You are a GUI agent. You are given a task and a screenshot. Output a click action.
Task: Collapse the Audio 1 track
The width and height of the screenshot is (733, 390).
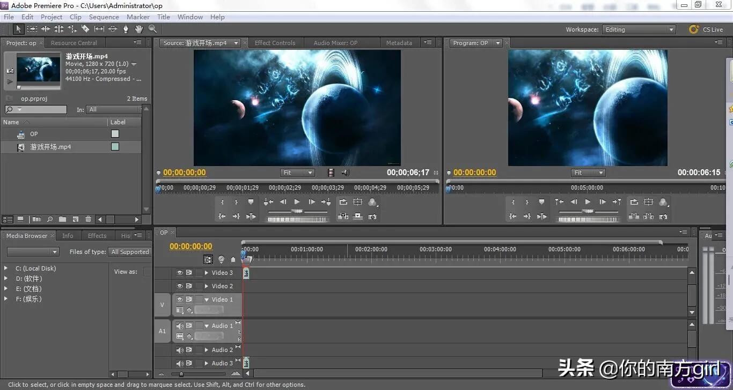pyautogui.click(x=207, y=326)
